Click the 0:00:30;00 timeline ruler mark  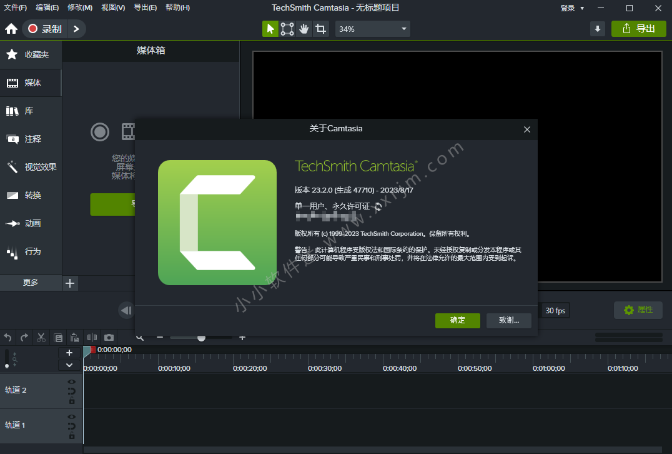click(325, 368)
